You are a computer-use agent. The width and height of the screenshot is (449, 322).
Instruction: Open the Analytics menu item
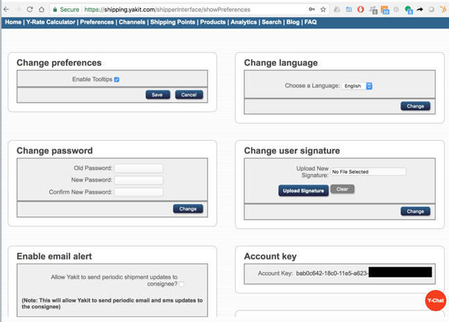pos(244,22)
